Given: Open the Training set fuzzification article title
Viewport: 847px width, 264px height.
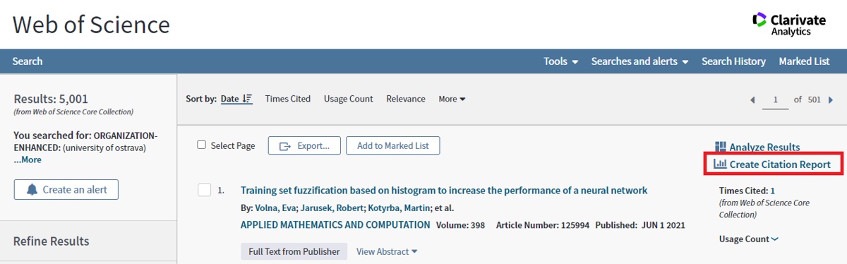Looking at the screenshot, I should [444, 190].
